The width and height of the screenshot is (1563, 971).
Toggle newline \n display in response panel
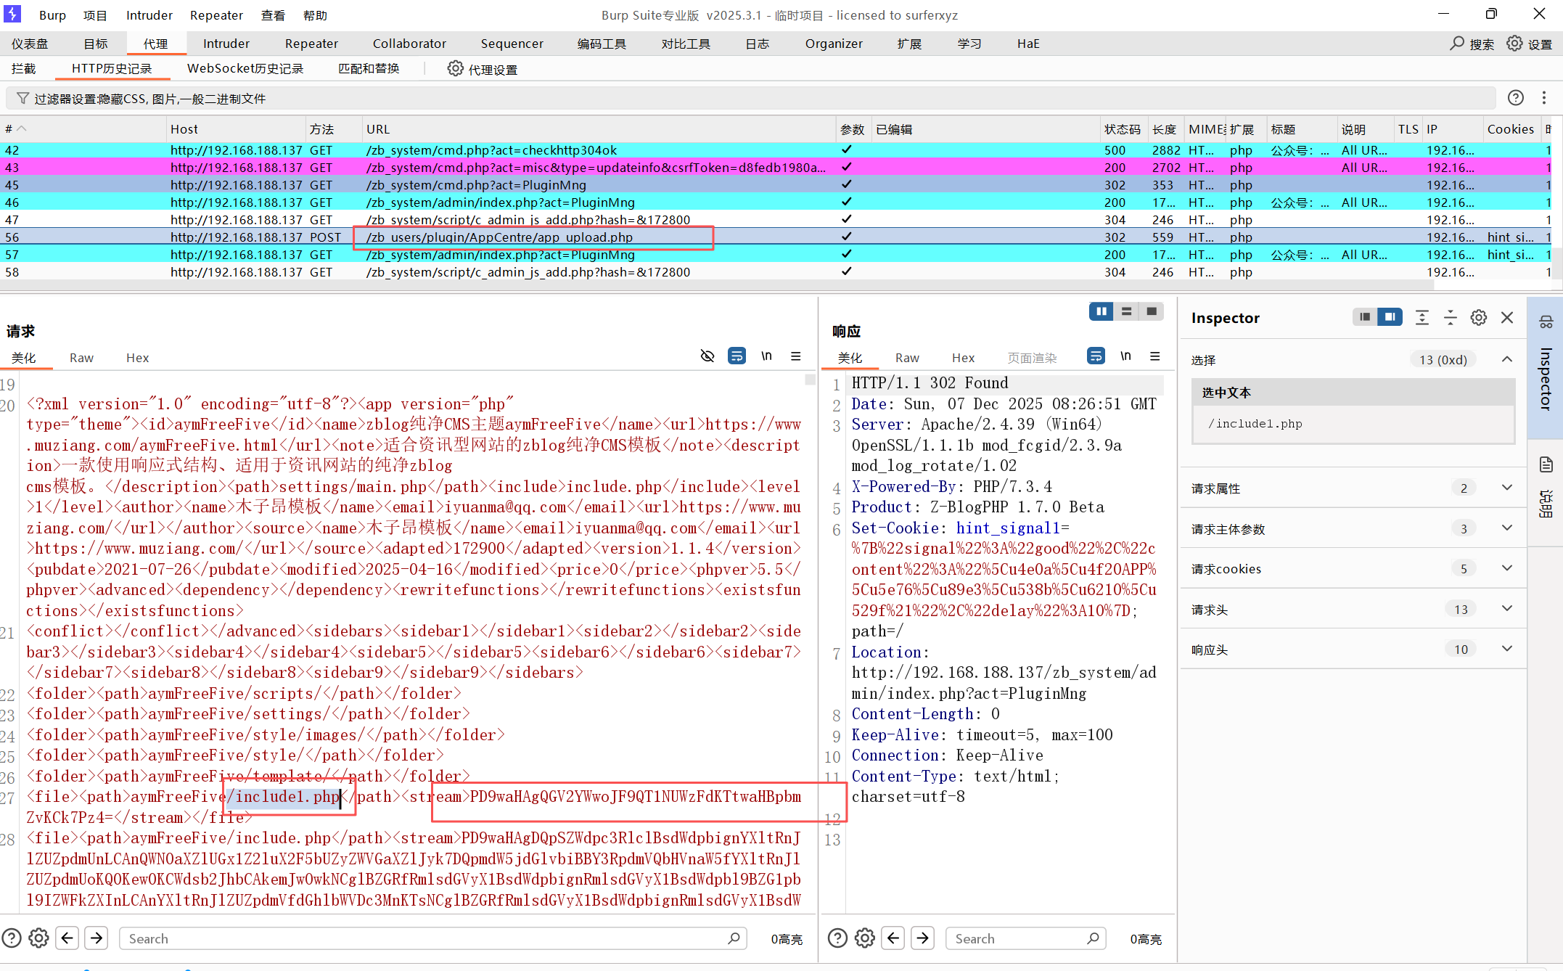pos(1125,356)
